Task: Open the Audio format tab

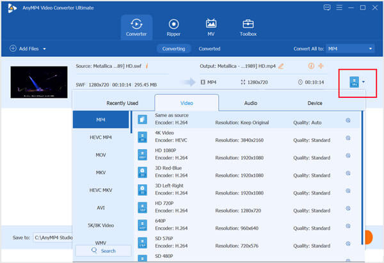Action: 250,103
